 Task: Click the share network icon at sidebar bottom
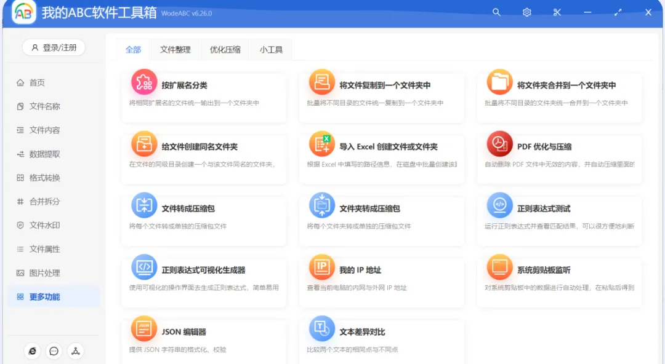76,351
